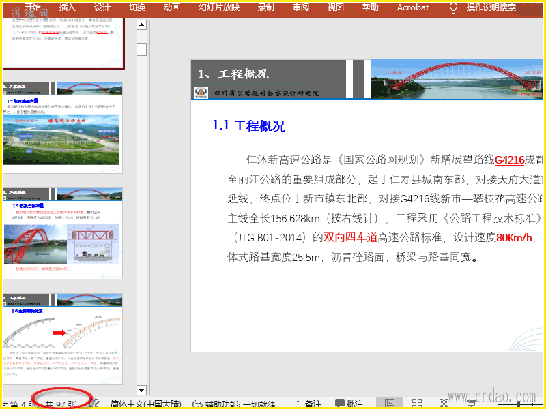The height and width of the screenshot is (409, 546).
Task: Open the 视图 tab
Action: [336, 7]
